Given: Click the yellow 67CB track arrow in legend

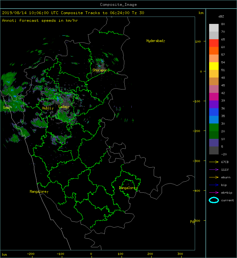Looking at the screenshot, I should pos(214,162).
